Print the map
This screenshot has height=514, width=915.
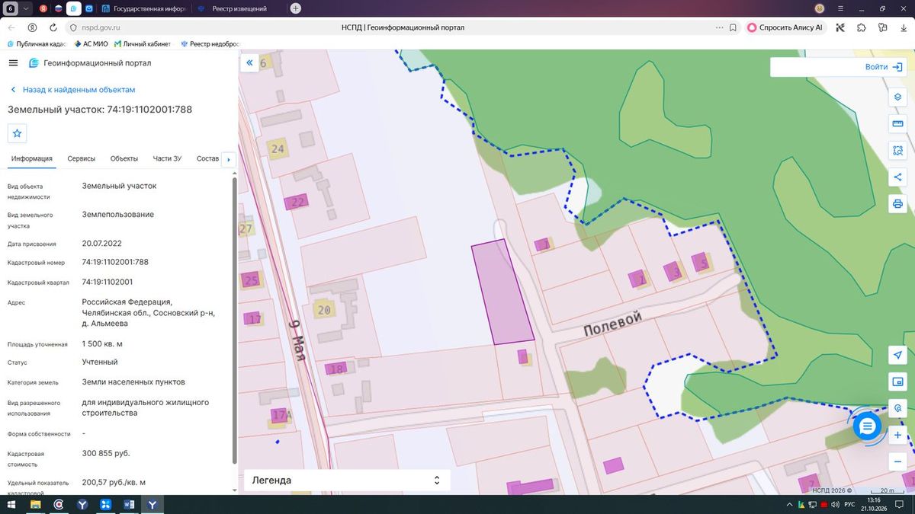tap(897, 204)
